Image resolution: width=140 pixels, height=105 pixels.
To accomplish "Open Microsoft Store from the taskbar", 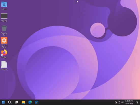I will 37,102.
